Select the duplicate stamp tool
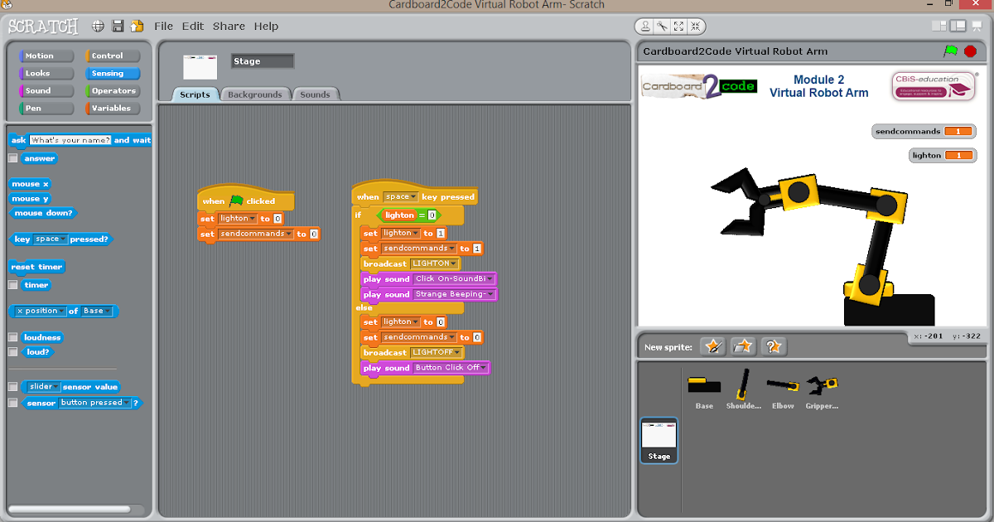 (x=646, y=26)
